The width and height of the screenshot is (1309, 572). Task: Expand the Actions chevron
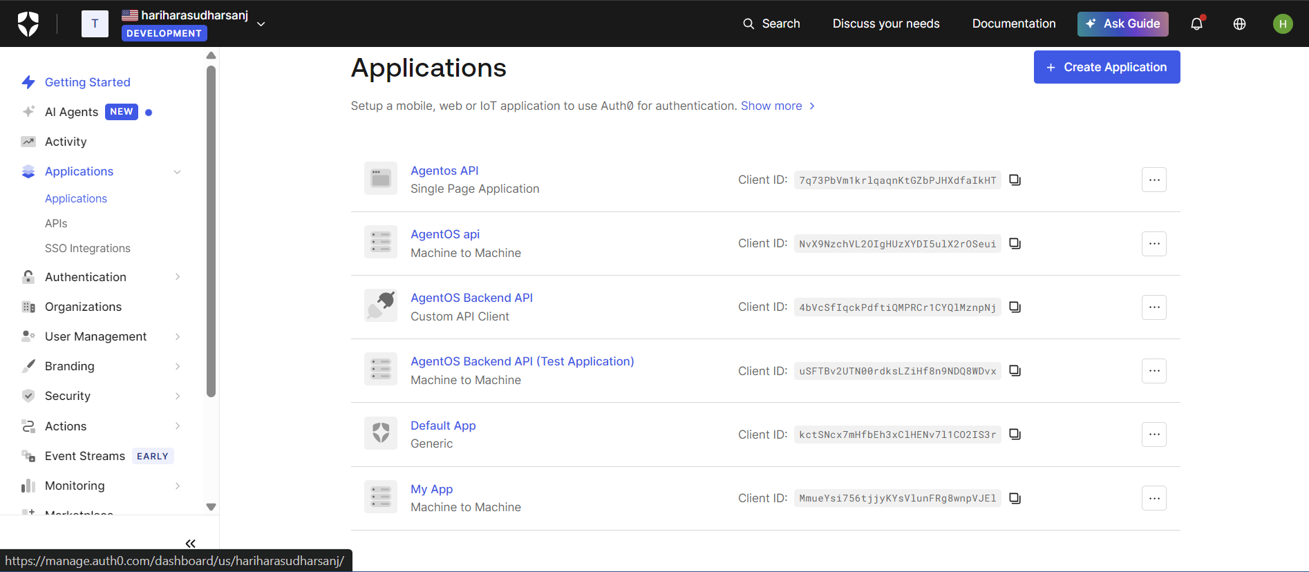click(178, 426)
